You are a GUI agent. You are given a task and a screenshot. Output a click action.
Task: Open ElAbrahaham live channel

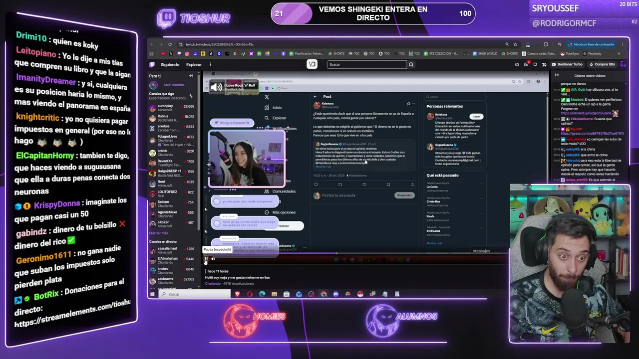tap(172, 260)
